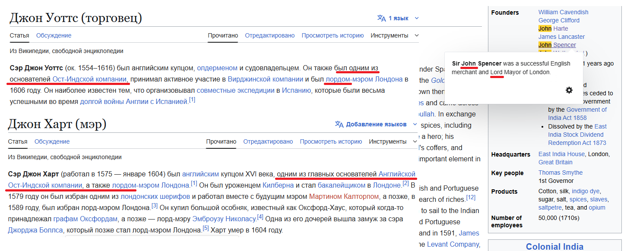The width and height of the screenshot is (624, 251).
Task: Switch to Прочитано tab on Джон Харт page
Action: (221, 141)
